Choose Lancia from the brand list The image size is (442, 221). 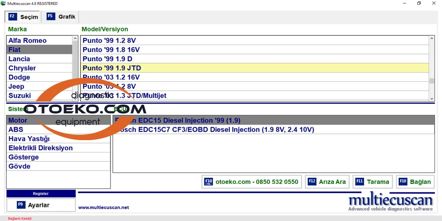(39, 59)
